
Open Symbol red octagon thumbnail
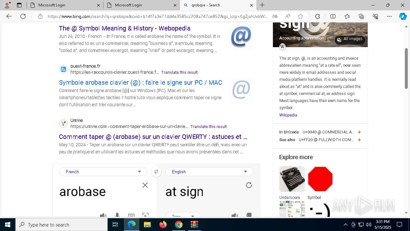click(320, 179)
